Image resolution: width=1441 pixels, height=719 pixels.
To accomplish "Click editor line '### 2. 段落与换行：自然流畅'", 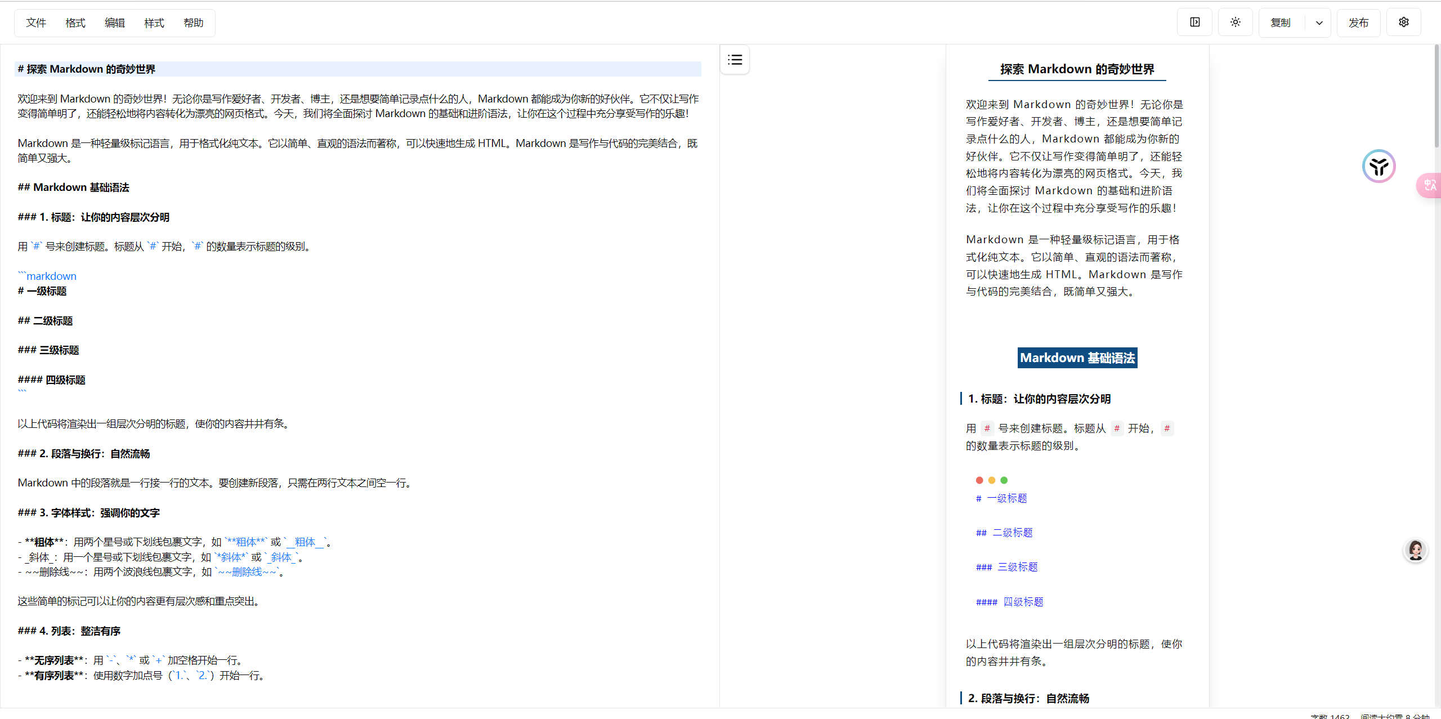I will 84,454.
